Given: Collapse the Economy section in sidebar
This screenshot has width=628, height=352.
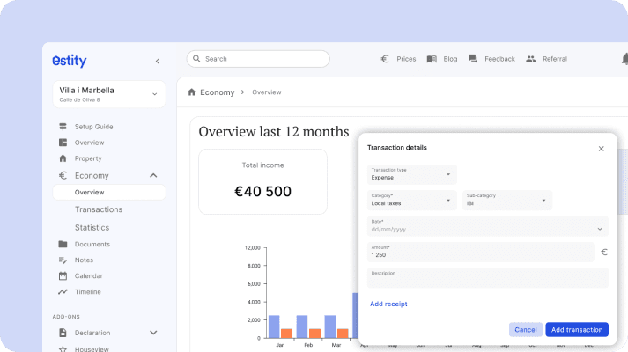Looking at the screenshot, I should point(153,176).
